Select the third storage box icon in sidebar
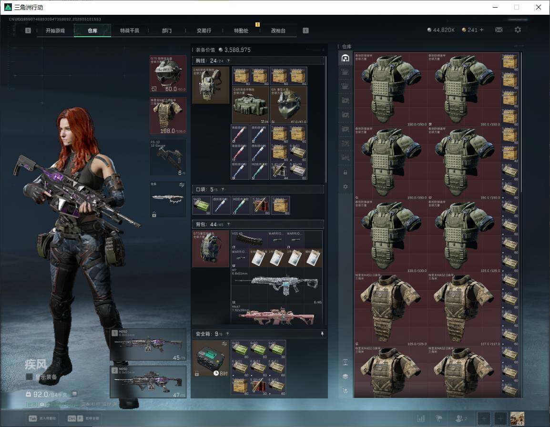 click(x=345, y=101)
